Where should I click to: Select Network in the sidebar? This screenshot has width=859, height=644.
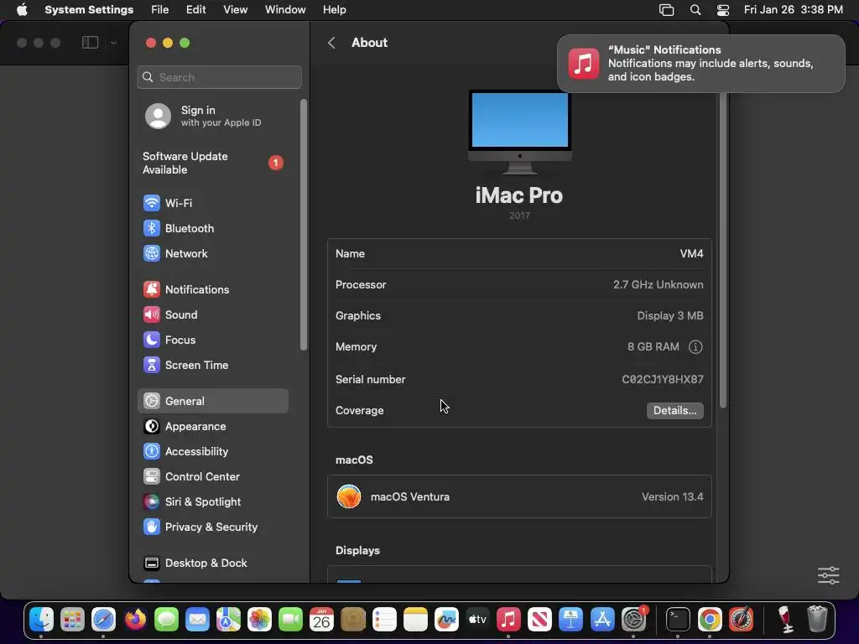tap(212, 253)
